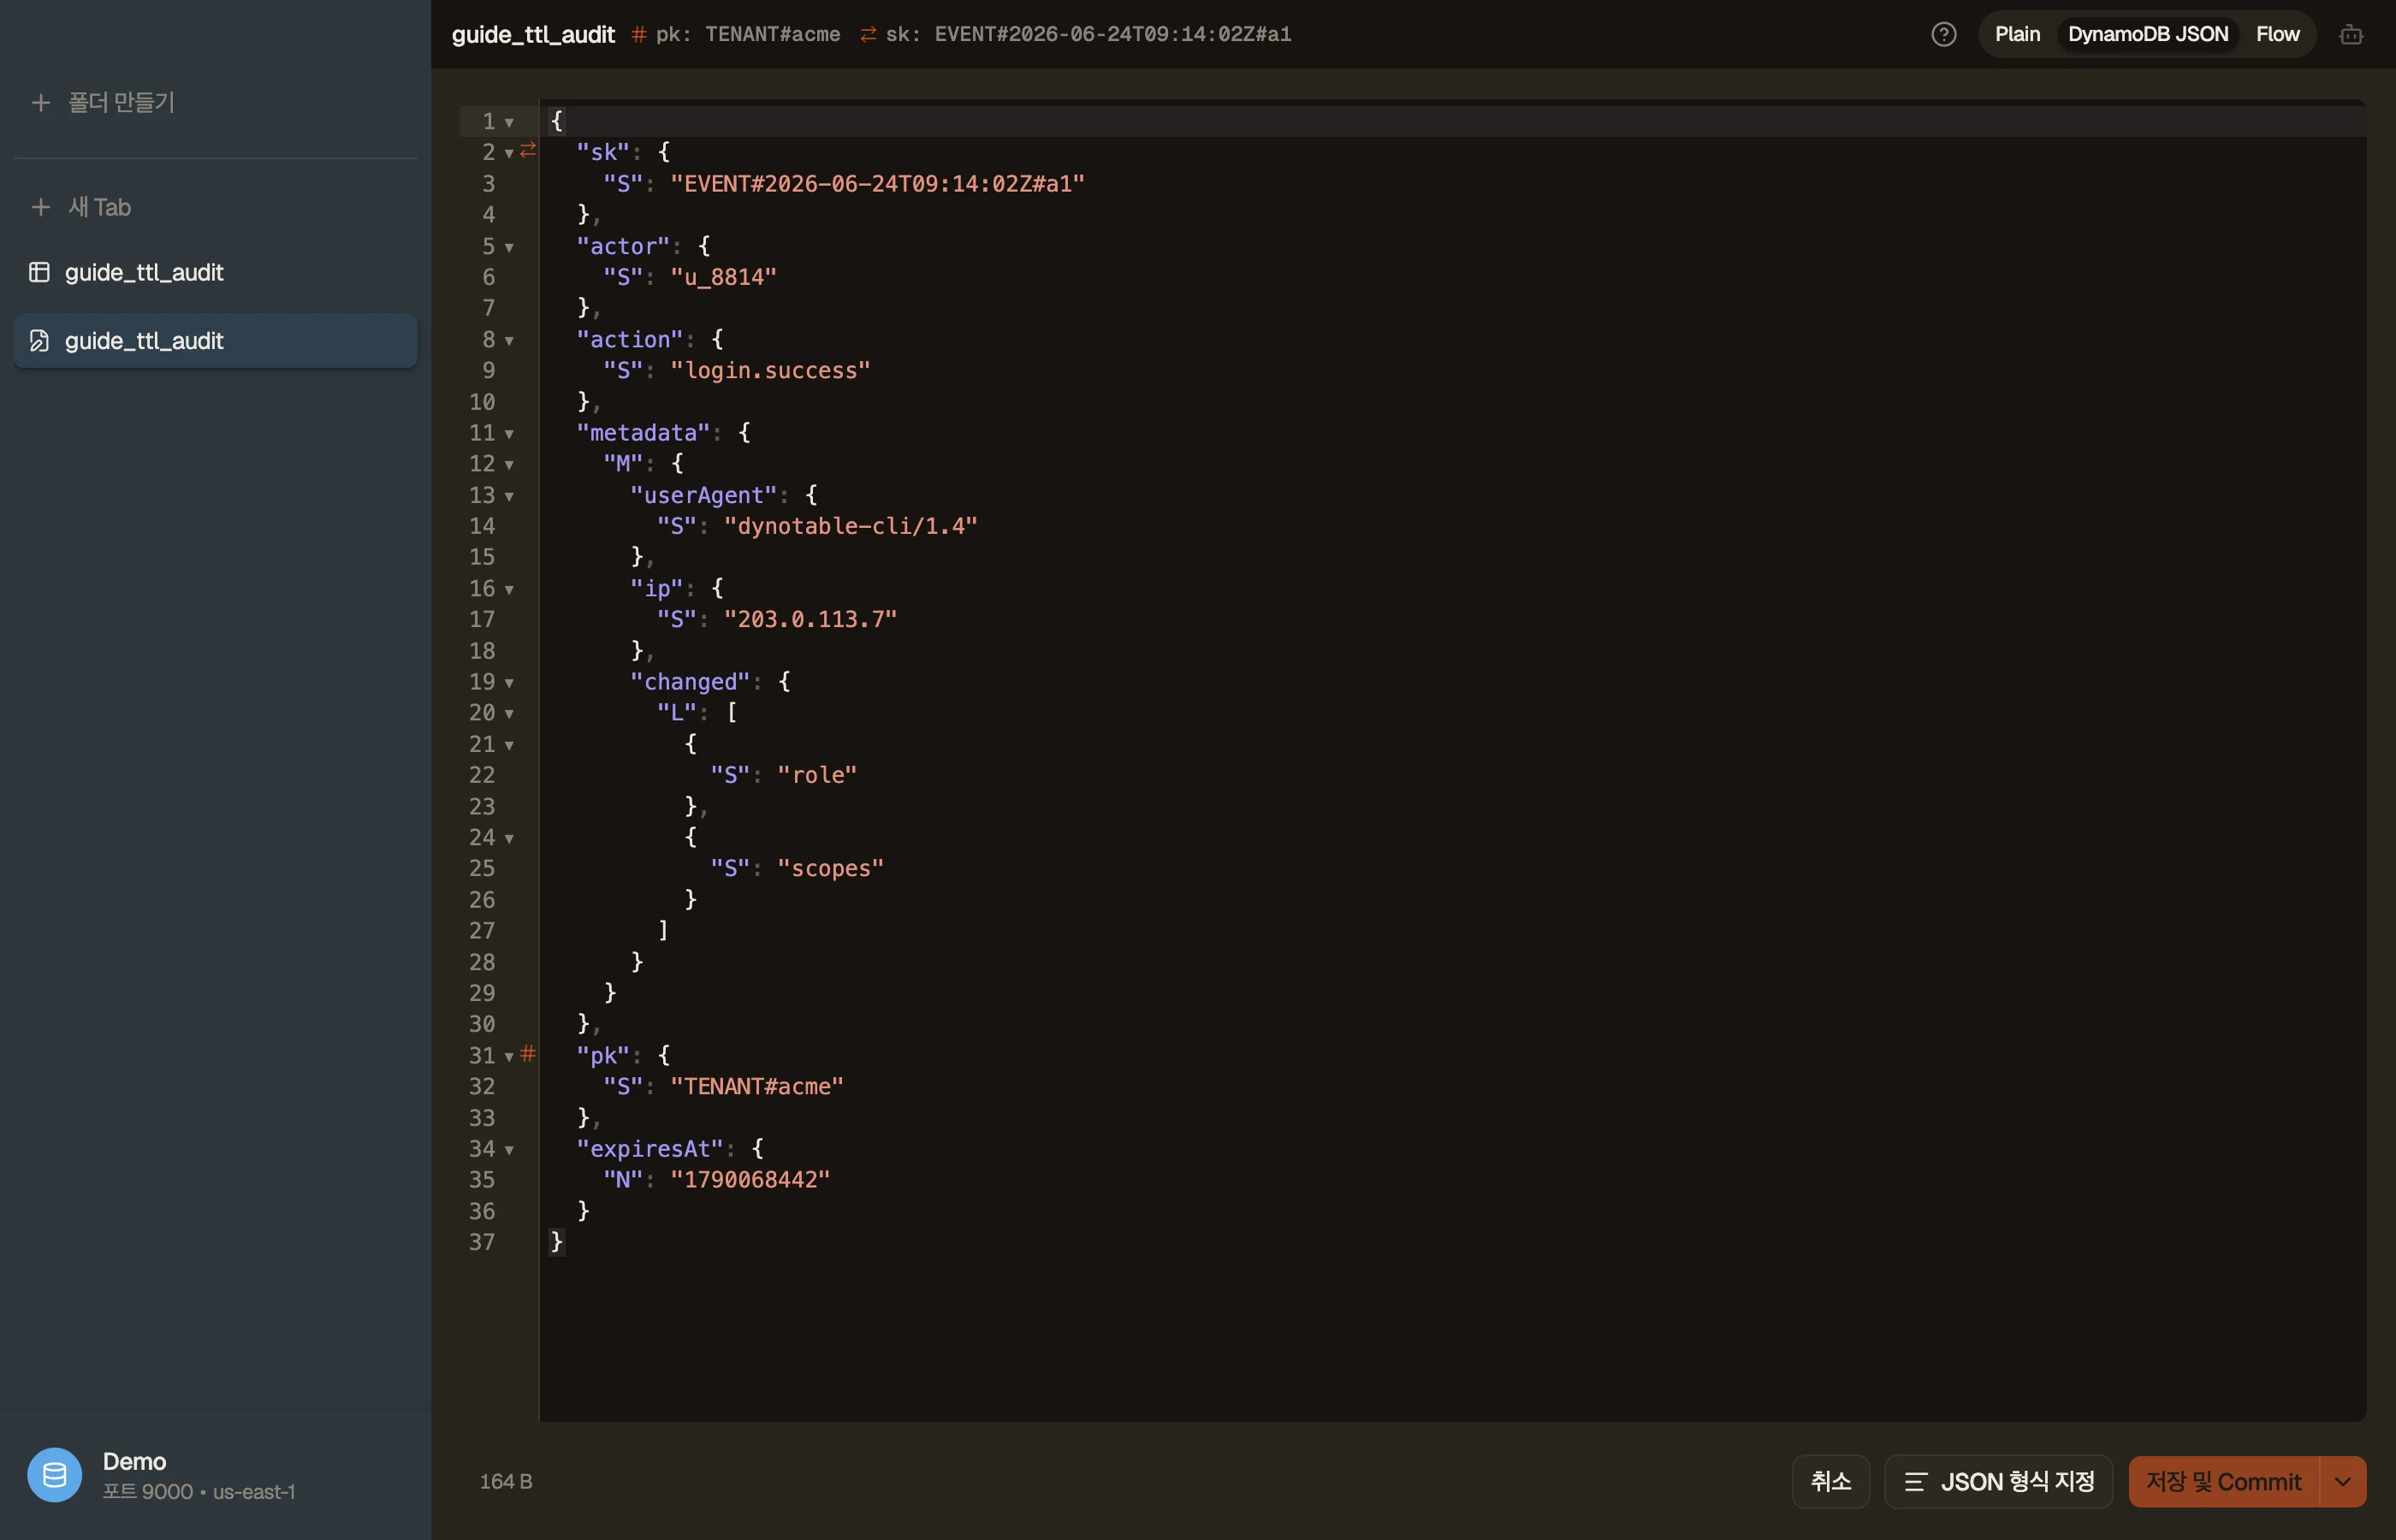Image resolution: width=2396 pixels, height=1540 pixels.
Task: Click the pk: TENANT#acme header label
Action: tap(747, 35)
